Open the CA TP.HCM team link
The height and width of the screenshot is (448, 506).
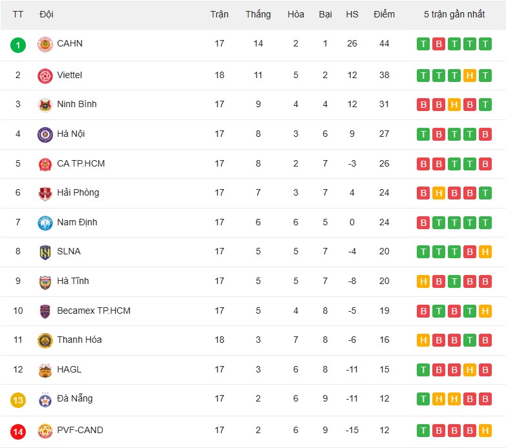[81, 163]
